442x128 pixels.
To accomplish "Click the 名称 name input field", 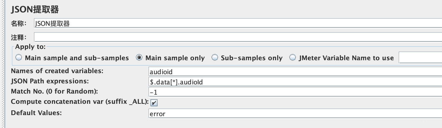I will (238, 23).
